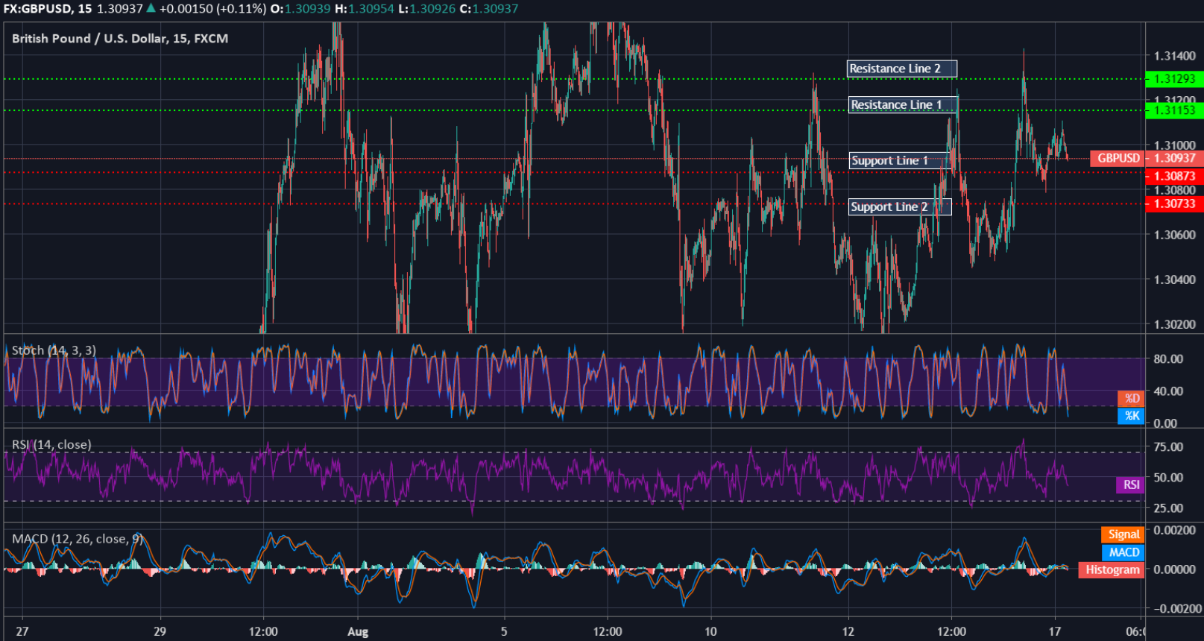Click the 1.31293 green price tag
Viewport: 1204px width, 641px height.
pos(1174,78)
